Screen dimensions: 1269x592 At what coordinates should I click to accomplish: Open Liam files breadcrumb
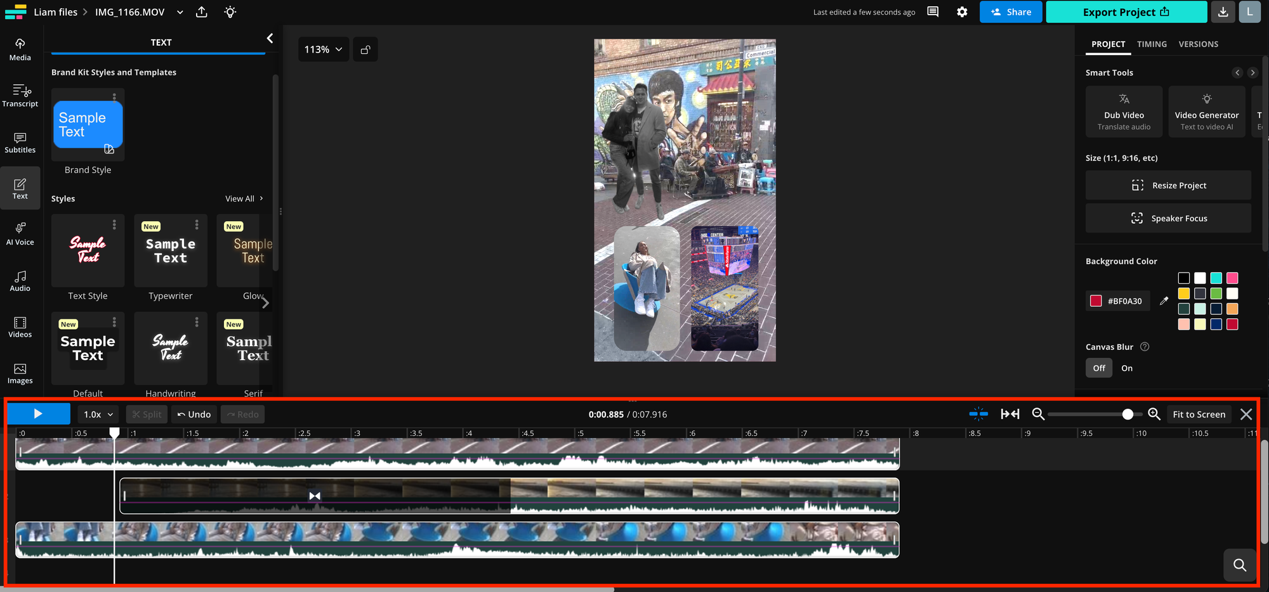pos(55,12)
